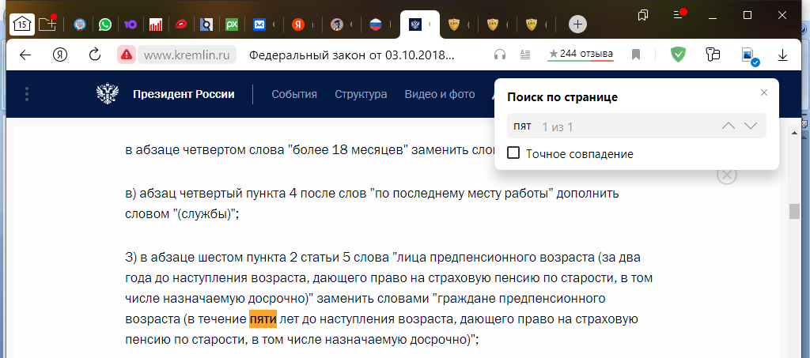Open the extensions icon in the toolbar
Viewport: 810px width, 358px height.
(x=713, y=55)
